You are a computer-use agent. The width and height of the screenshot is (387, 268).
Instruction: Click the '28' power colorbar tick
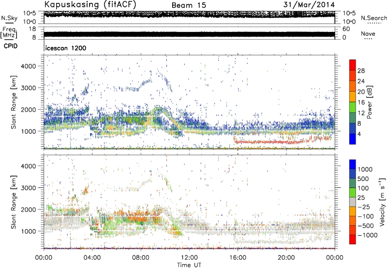click(361, 71)
